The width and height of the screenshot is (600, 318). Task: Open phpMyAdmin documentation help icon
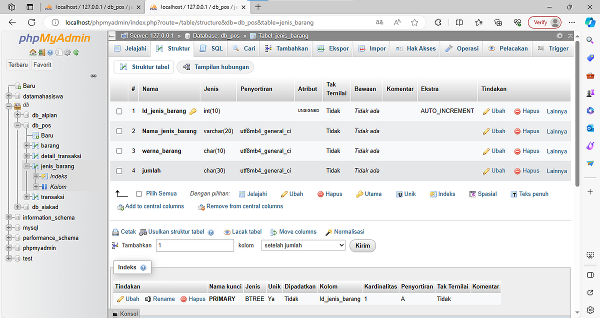tap(50, 52)
